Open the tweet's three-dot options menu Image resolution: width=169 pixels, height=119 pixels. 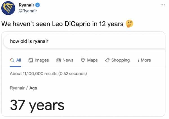tap(163, 5)
